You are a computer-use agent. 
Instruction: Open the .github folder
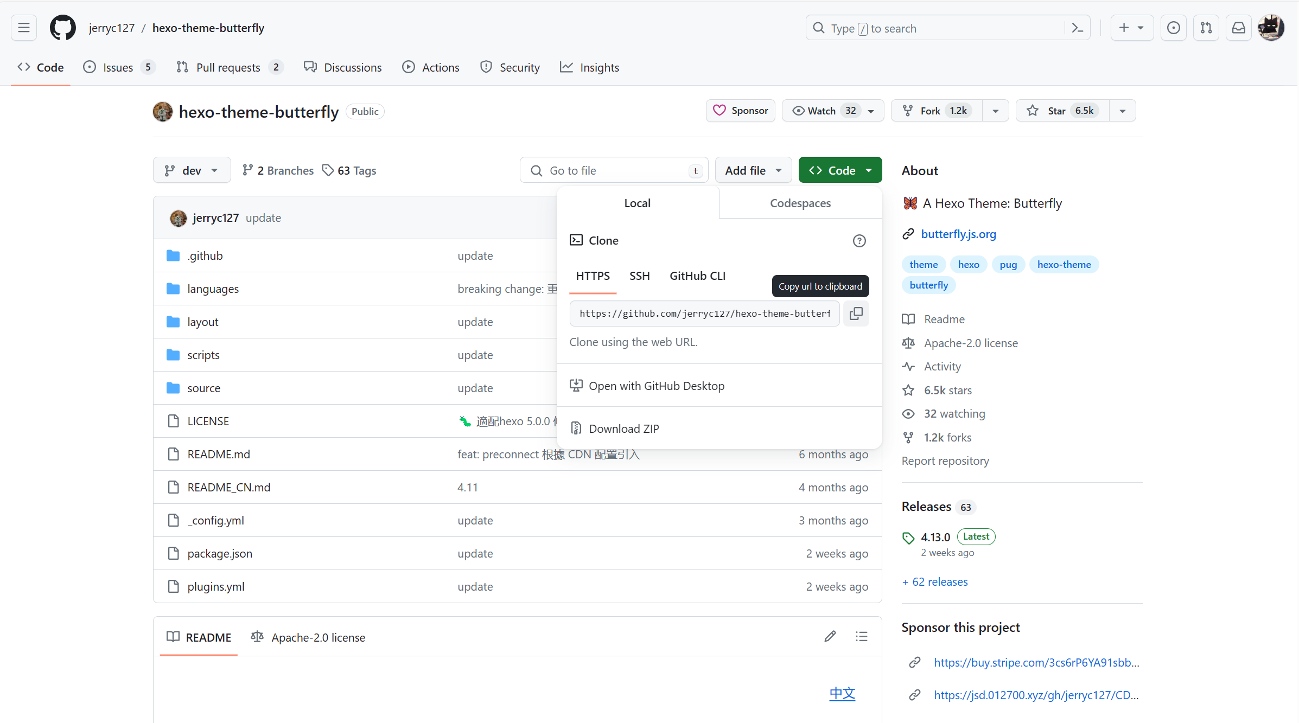(x=205, y=255)
